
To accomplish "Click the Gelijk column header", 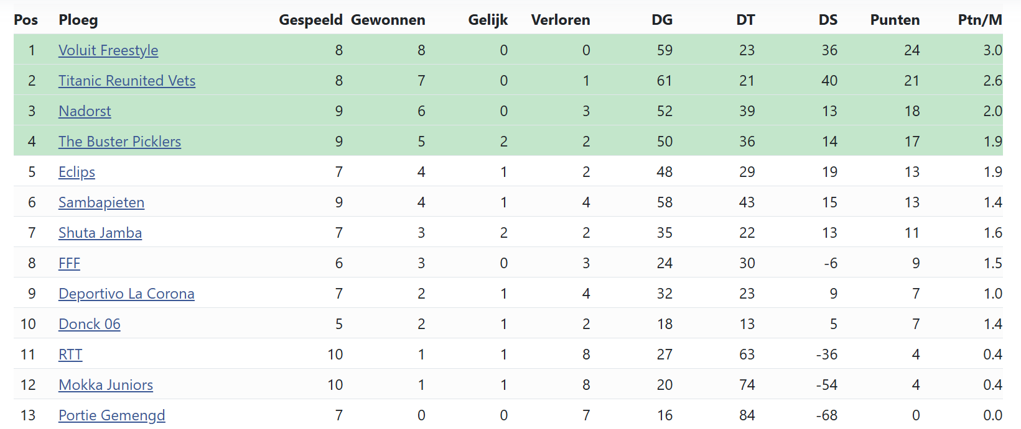I will point(488,20).
